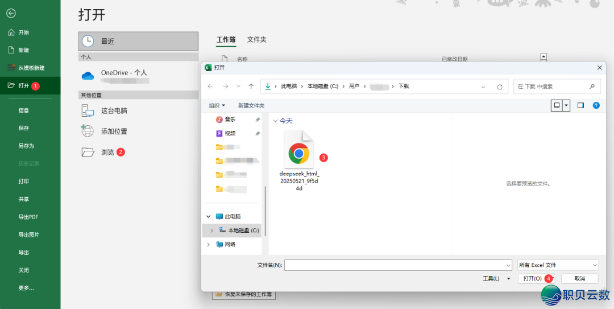
Task: Open the 组织 menu
Action: click(217, 105)
